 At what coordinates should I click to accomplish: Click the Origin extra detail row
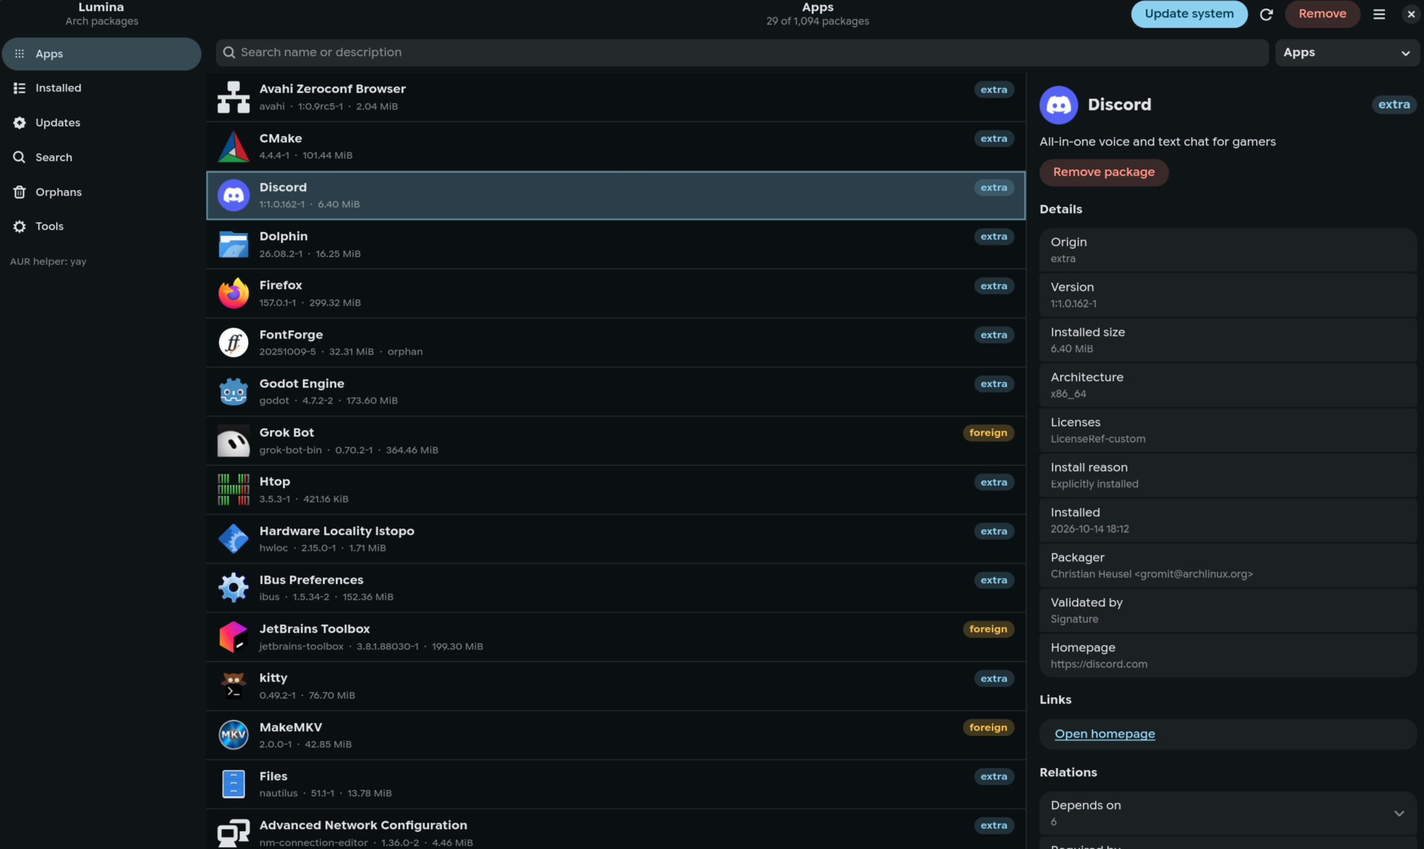(x=1228, y=250)
